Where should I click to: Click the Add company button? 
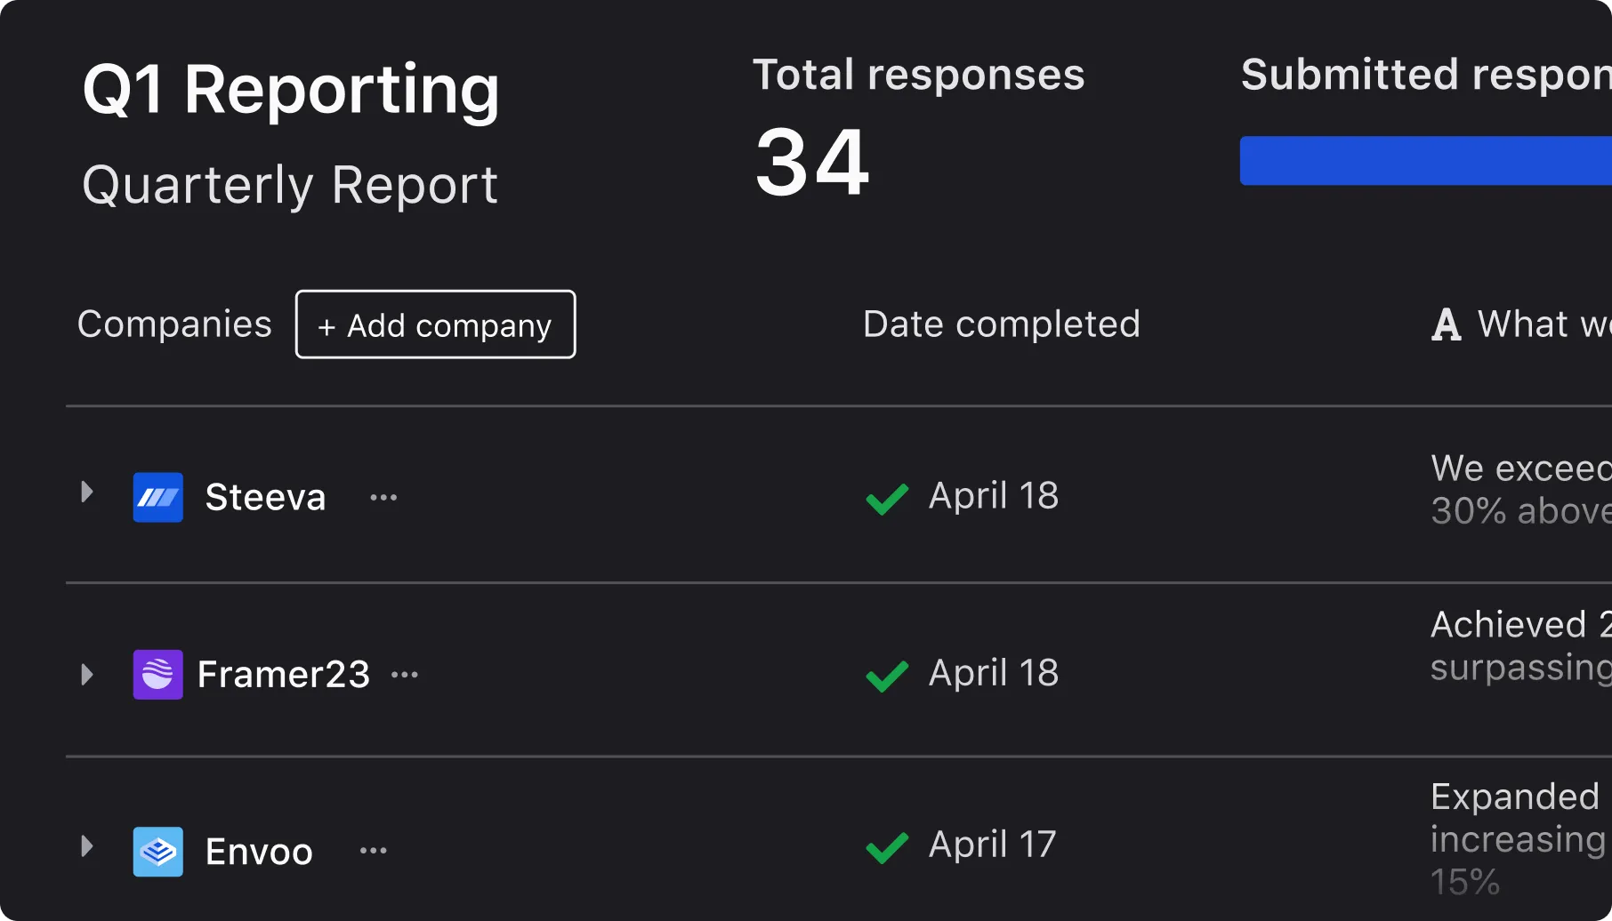pos(435,324)
